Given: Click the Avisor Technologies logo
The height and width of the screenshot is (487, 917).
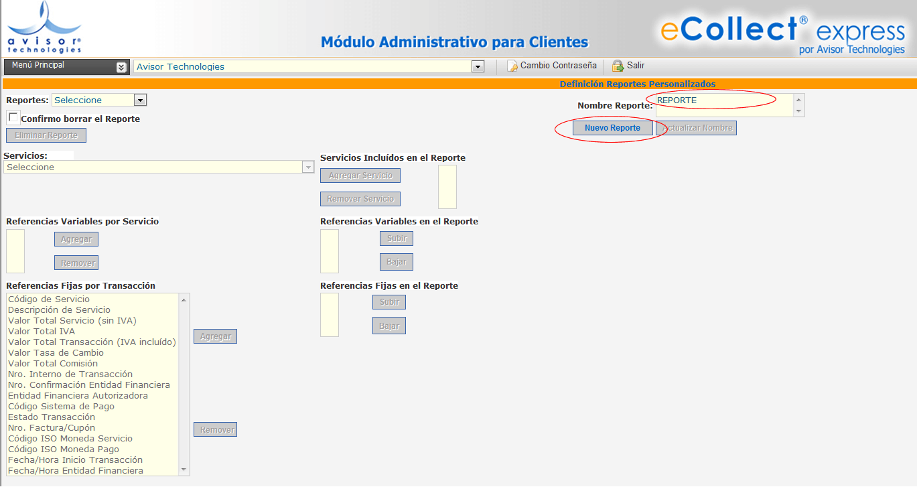Looking at the screenshot, I should coord(44,27).
